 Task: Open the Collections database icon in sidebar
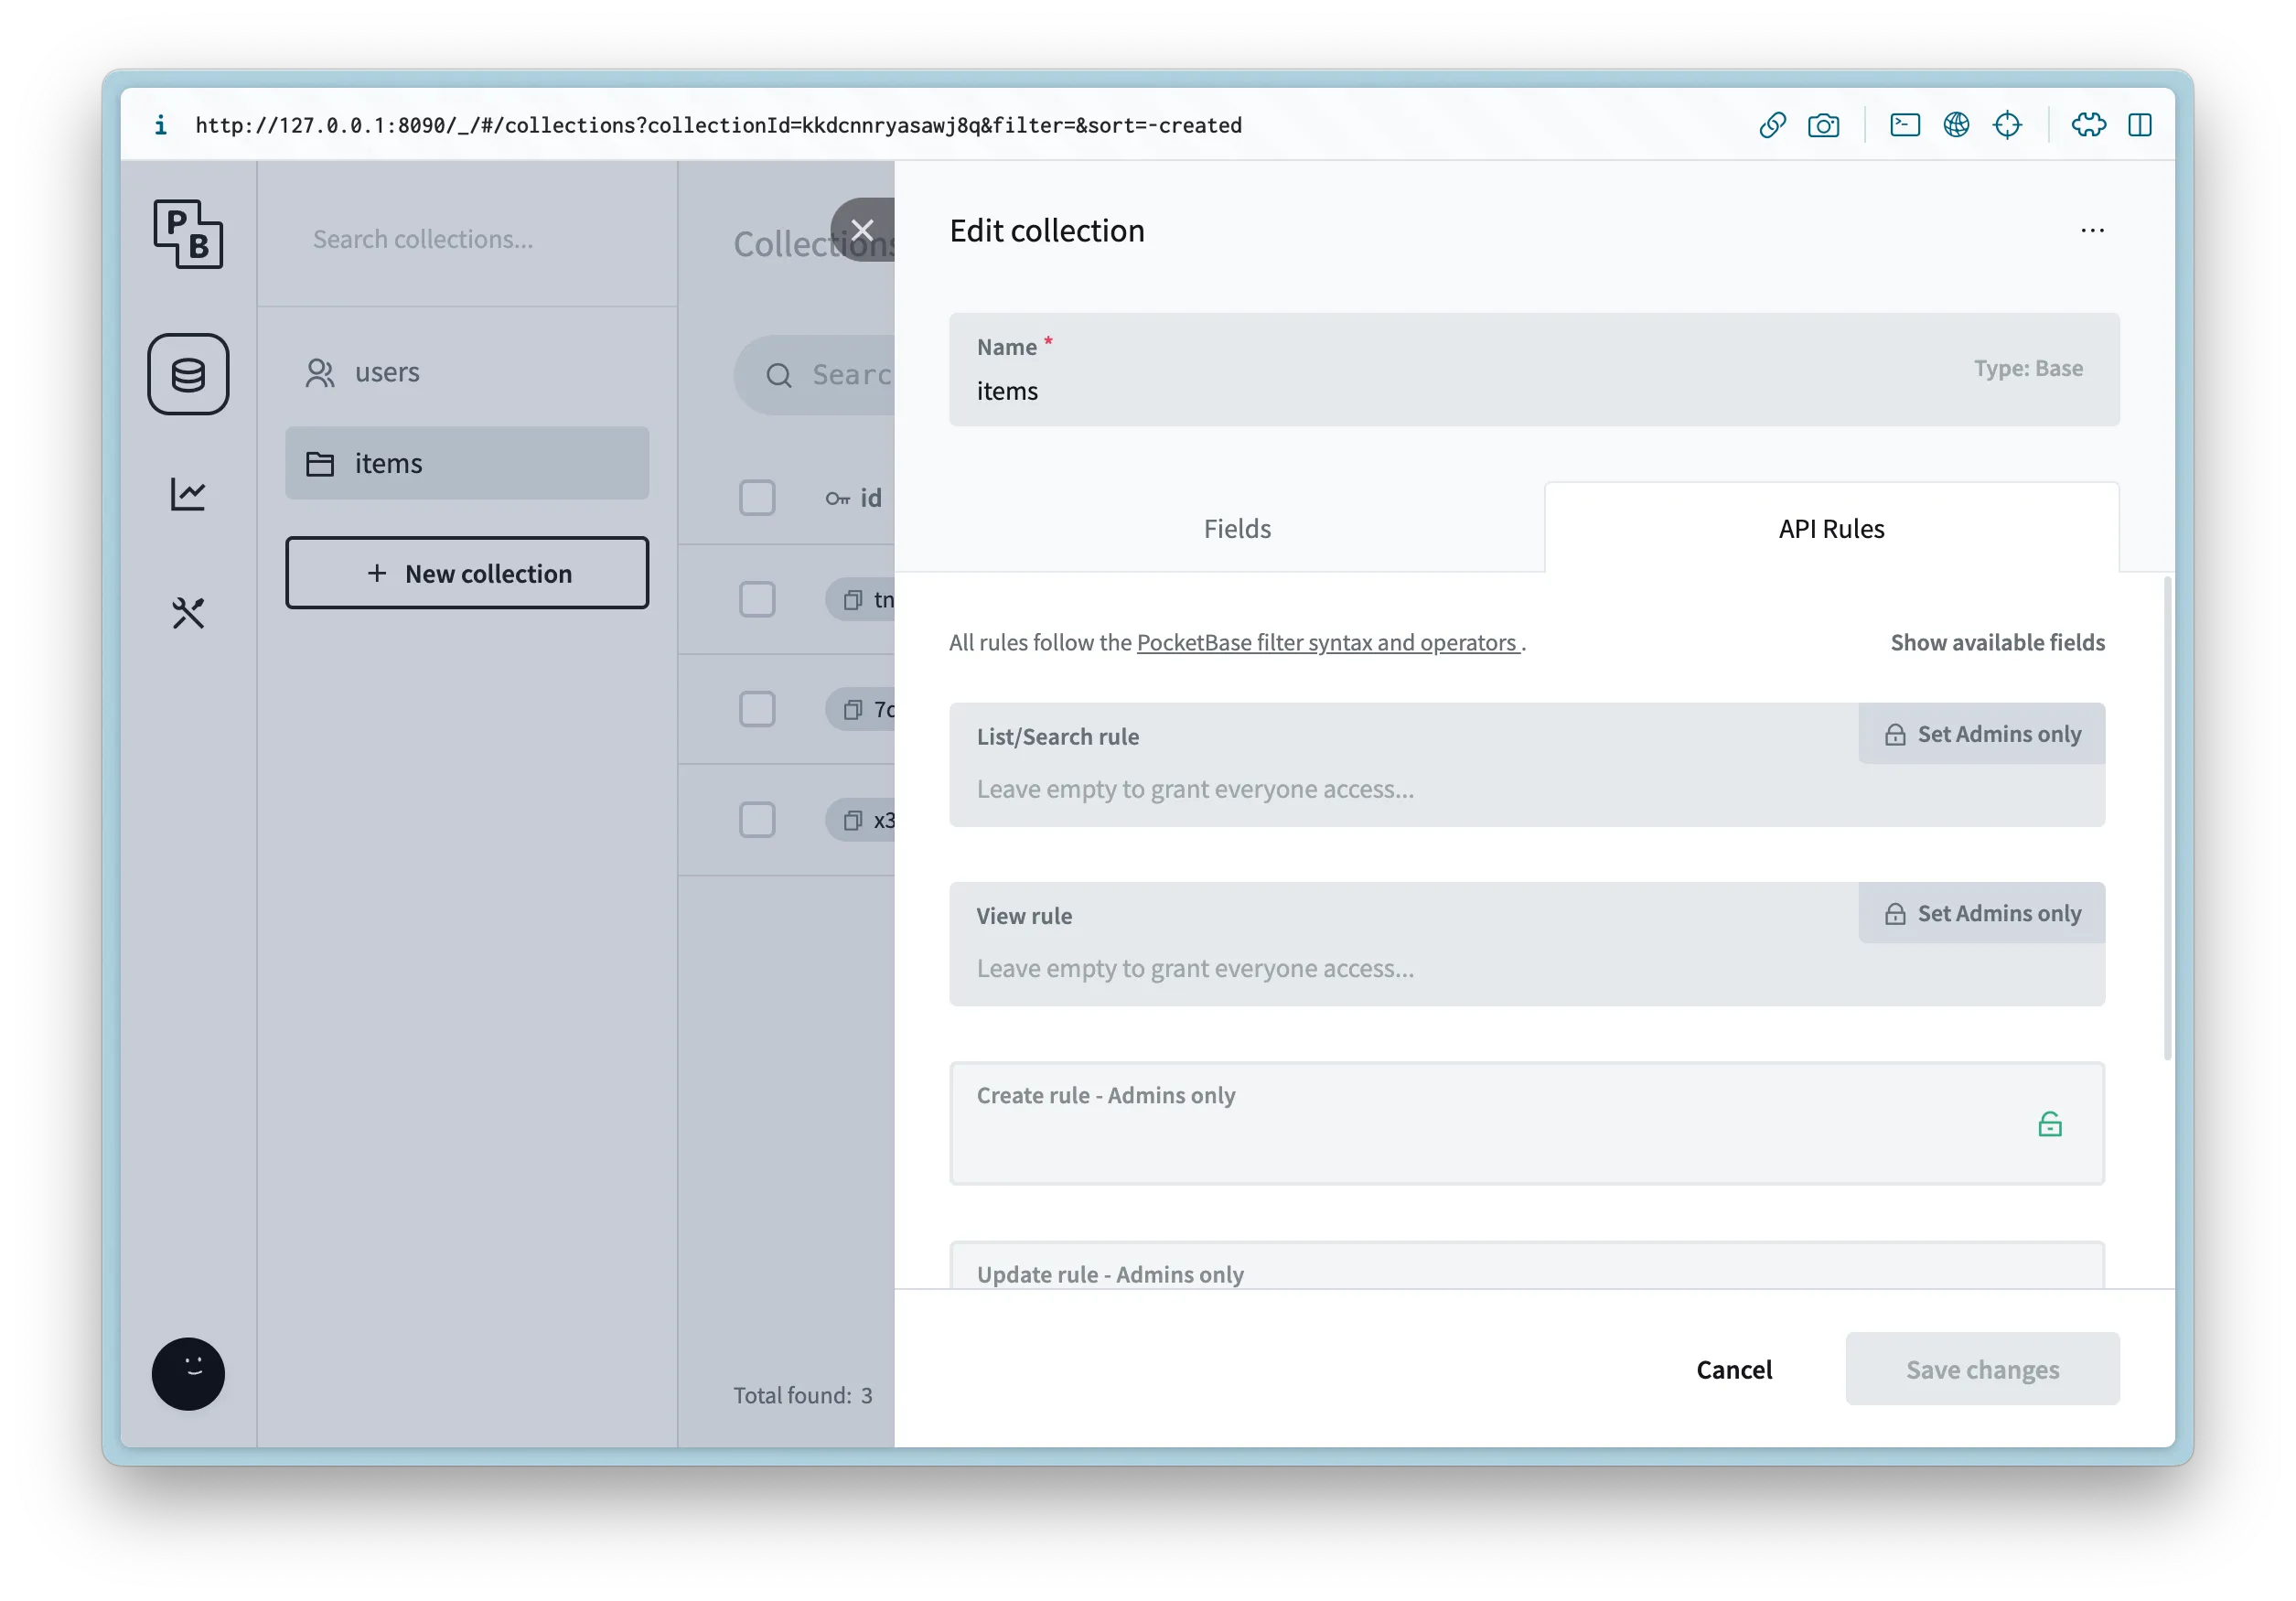coord(188,374)
